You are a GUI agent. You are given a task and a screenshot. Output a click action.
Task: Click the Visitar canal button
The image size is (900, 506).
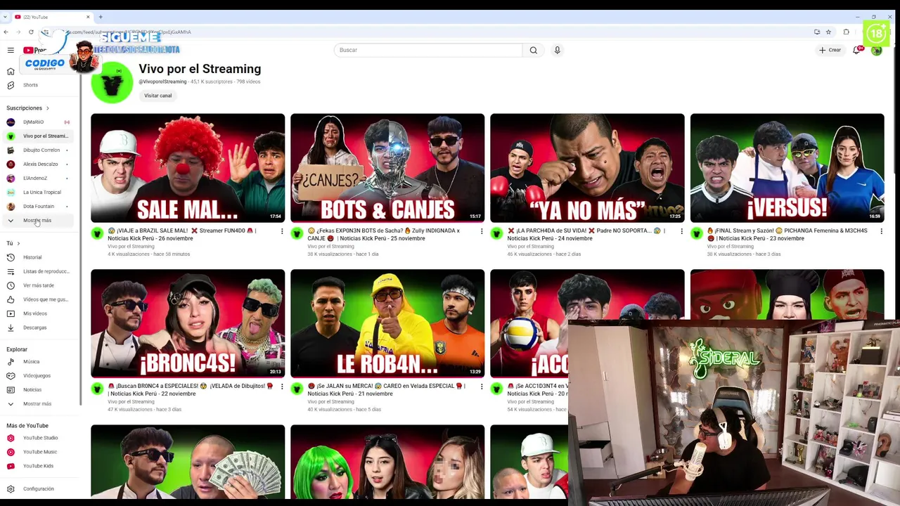(x=157, y=96)
